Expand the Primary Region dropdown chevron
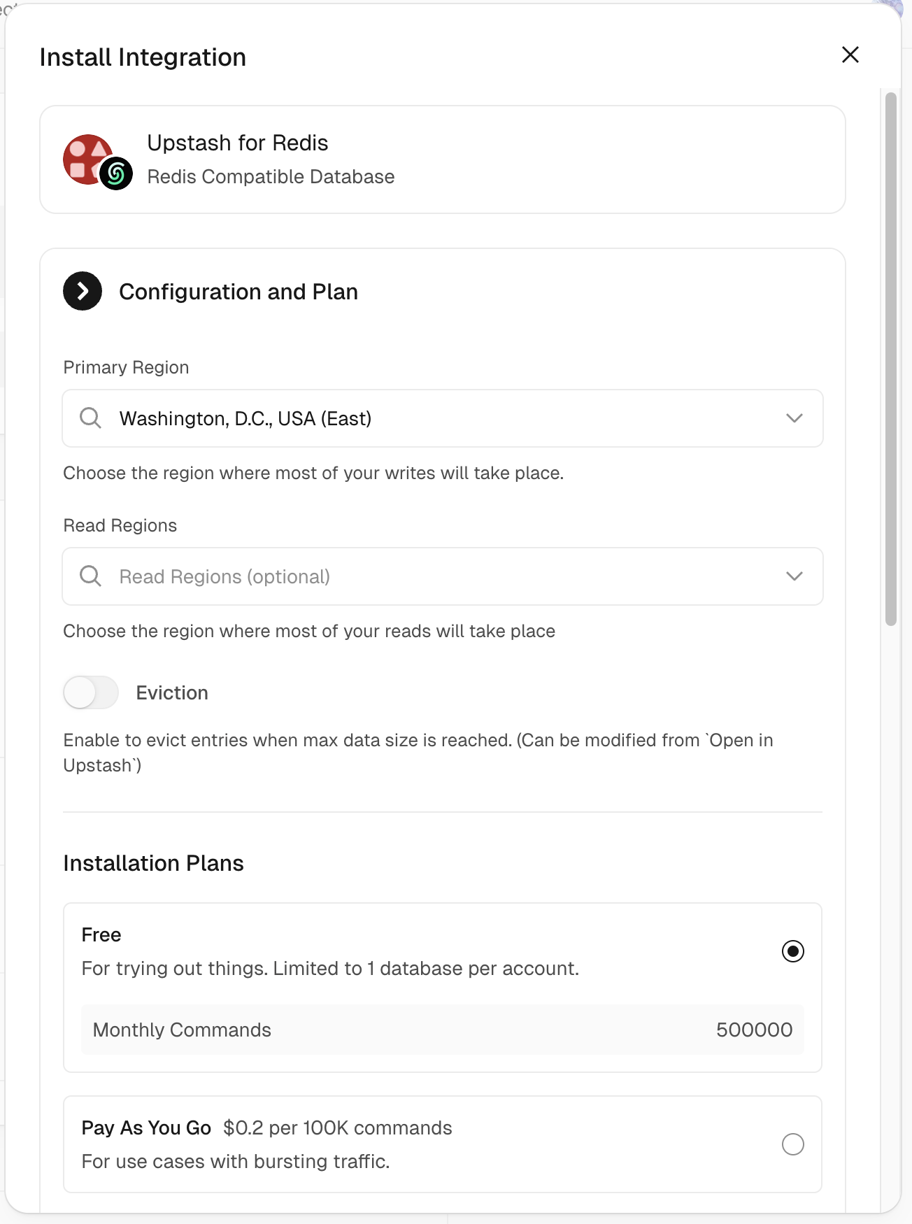This screenshot has height=1224, width=912. [x=794, y=418]
